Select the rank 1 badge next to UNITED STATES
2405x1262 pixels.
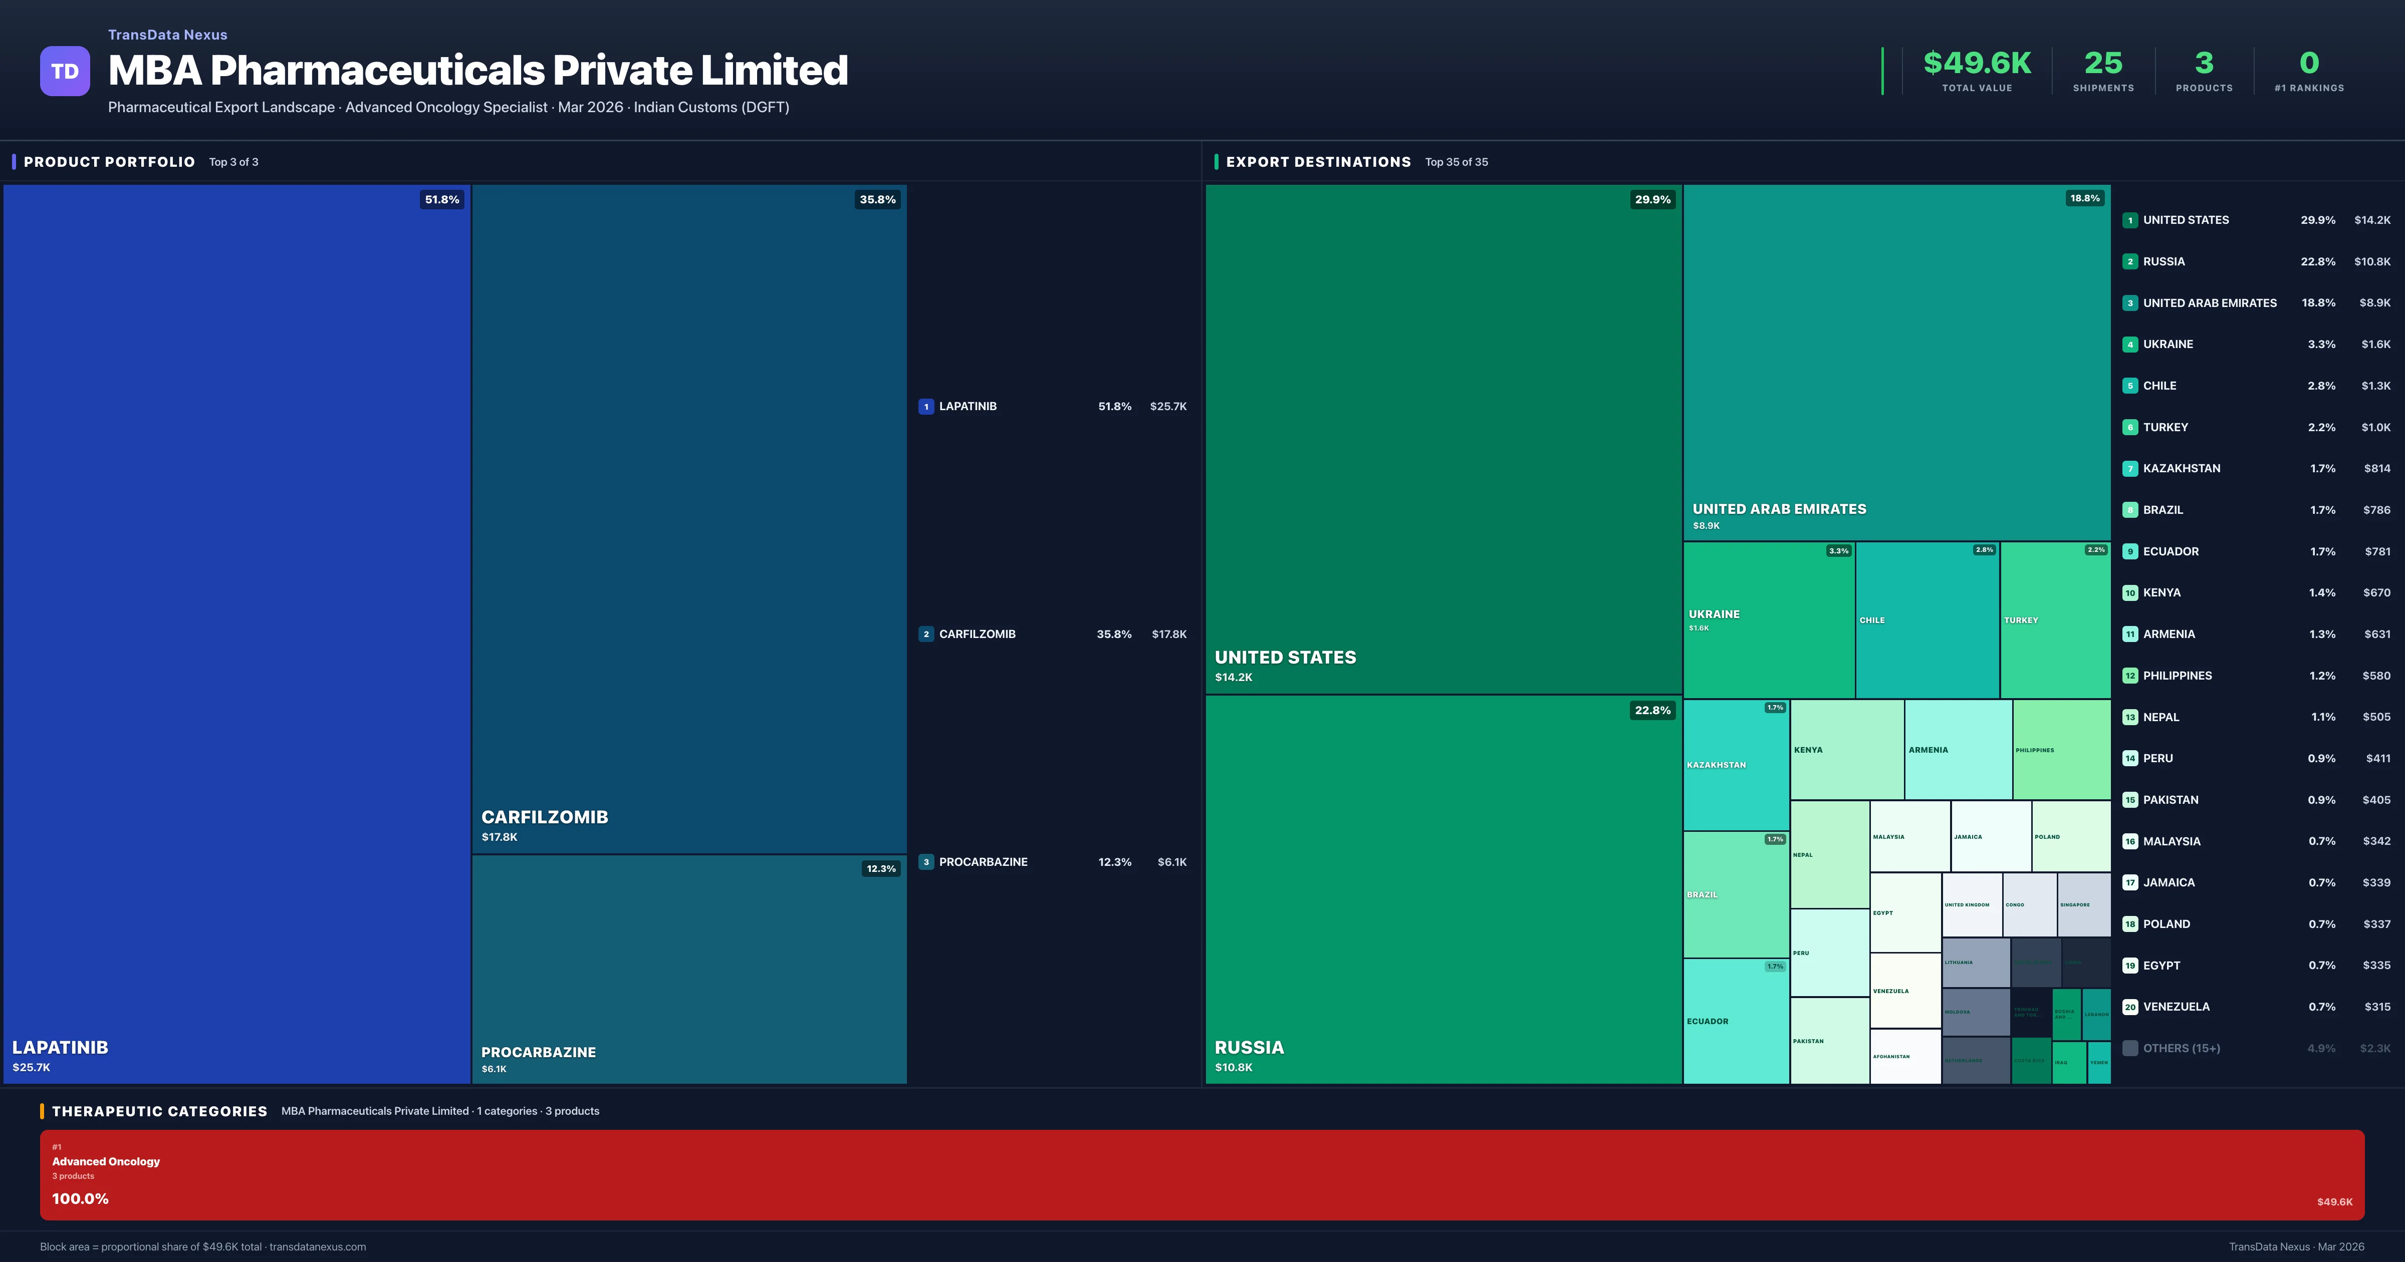[2130, 220]
